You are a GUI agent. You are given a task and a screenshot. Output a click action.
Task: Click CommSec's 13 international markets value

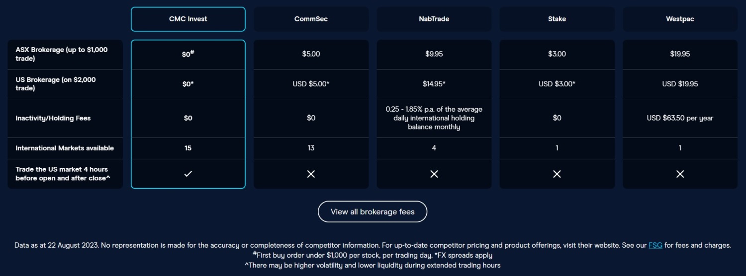point(311,148)
